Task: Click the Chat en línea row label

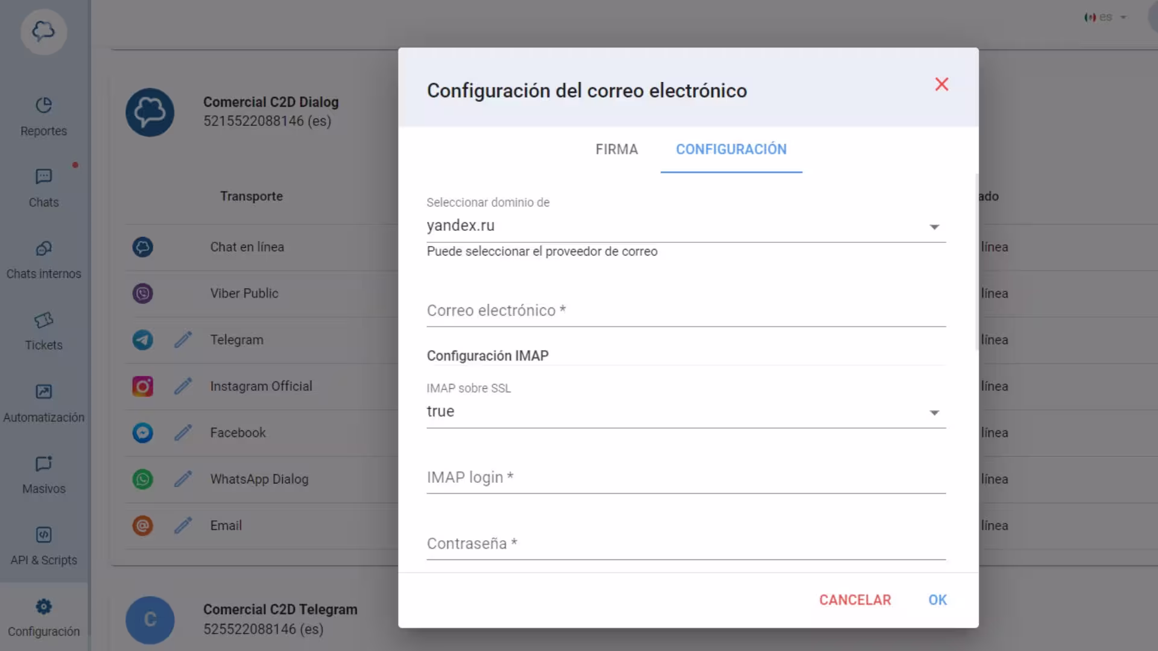Action: (x=247, y=247)
